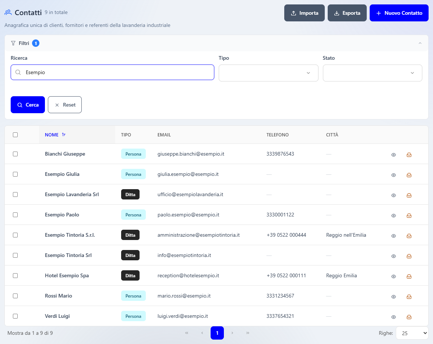This screenshot has height=344, width=433.
Task: Click the Importa button
Action: click(304, 13)
